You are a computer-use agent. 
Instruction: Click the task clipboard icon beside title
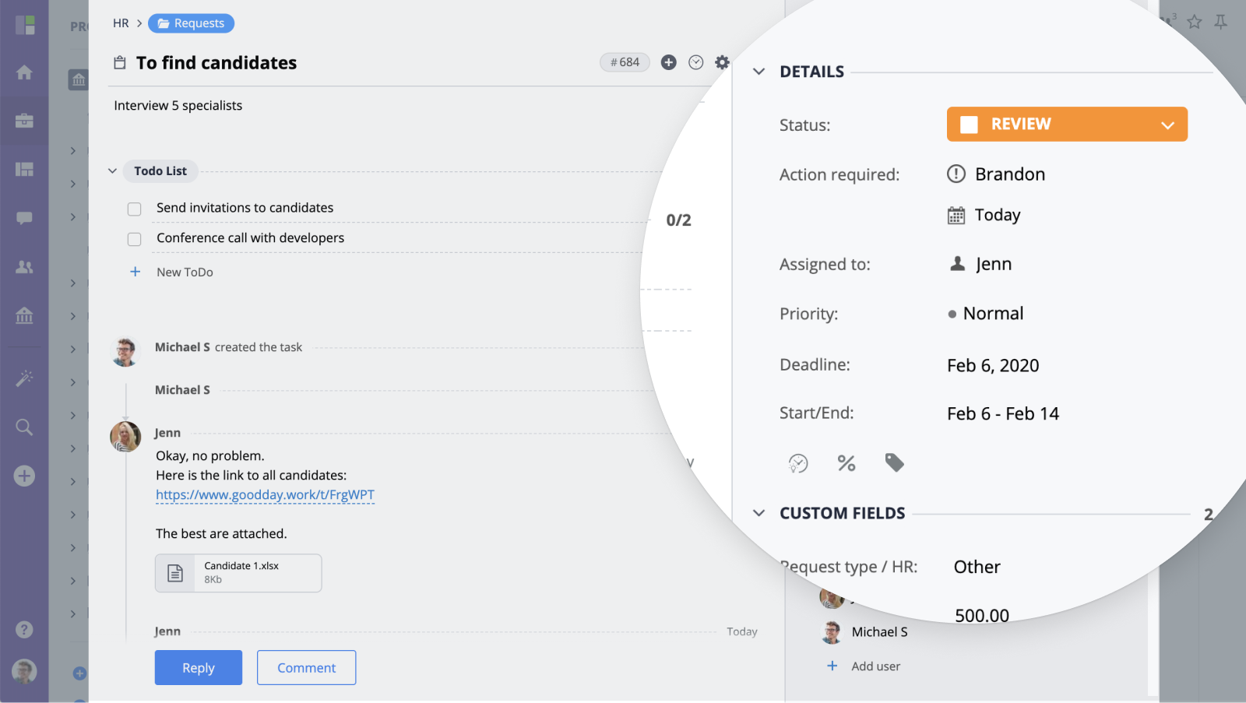click(x=120, y=62)
